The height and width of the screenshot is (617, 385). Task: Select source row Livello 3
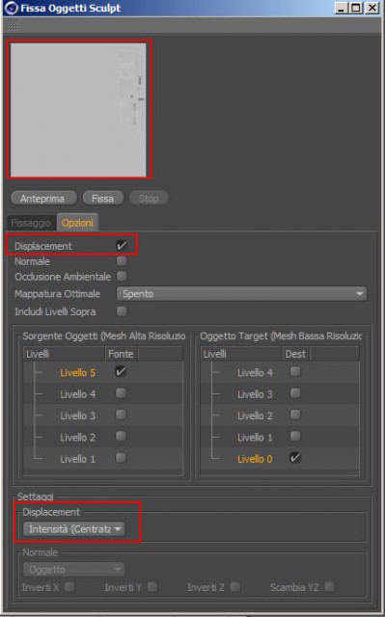click(103, 416)
